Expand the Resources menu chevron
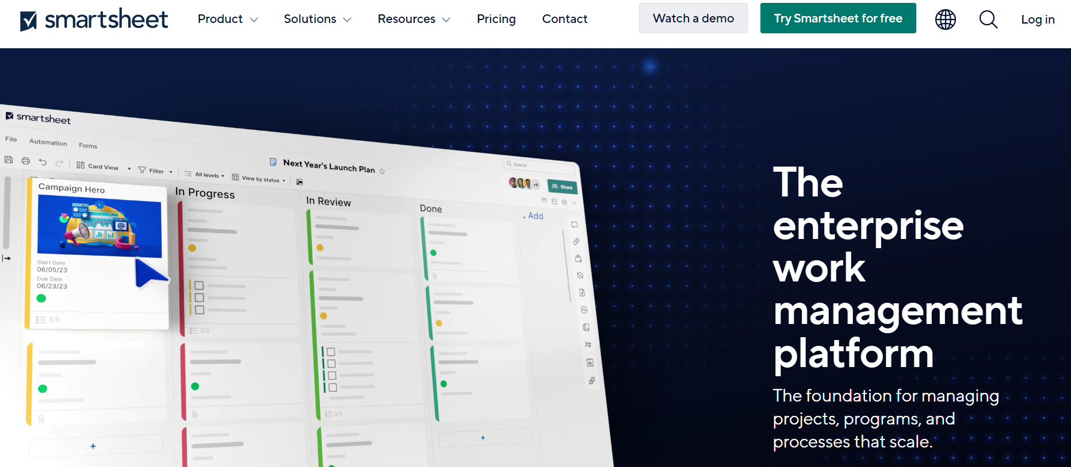Screen dimensions: 1071x467 [x=446, y=20]
